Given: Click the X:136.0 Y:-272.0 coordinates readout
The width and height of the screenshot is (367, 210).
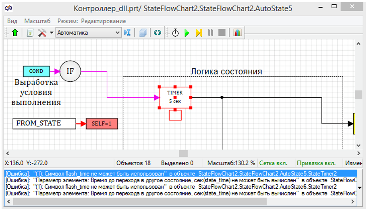Looking at the screenshot, I should [x=26, y=163].
